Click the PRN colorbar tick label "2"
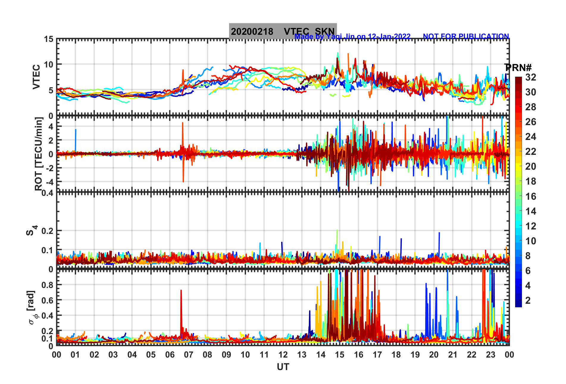The width and height of the screenshot is (566, 384). [x=528, y=300]
